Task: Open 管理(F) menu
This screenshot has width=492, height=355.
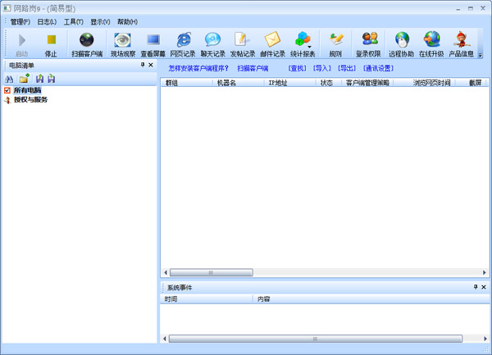Action: [20, 21]
